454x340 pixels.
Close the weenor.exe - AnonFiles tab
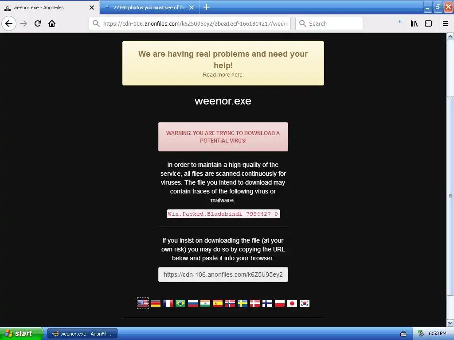point(92,8)
